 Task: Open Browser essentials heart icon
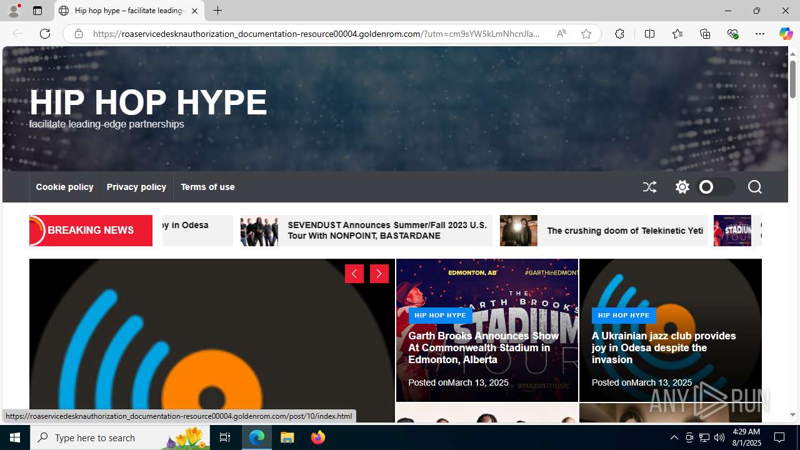(732, 34)
